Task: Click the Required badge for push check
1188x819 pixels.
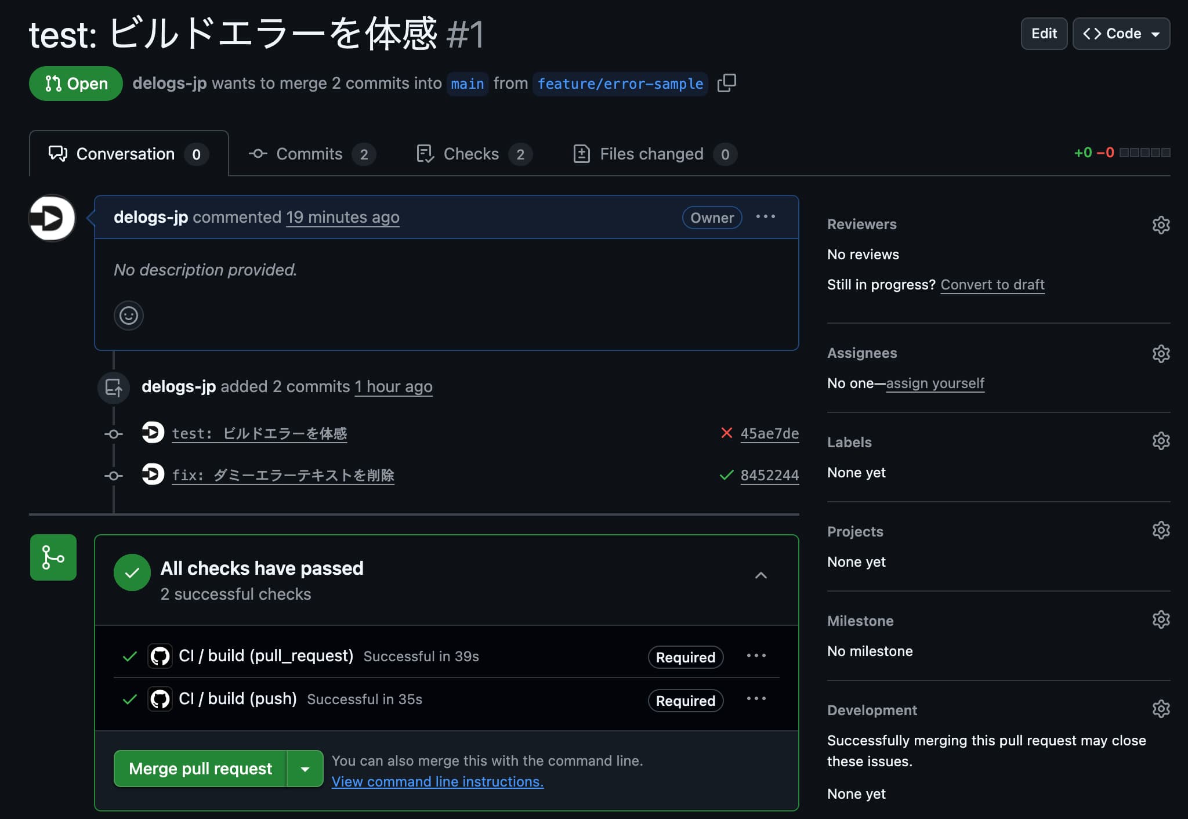Action: click(x=686, y=701)
